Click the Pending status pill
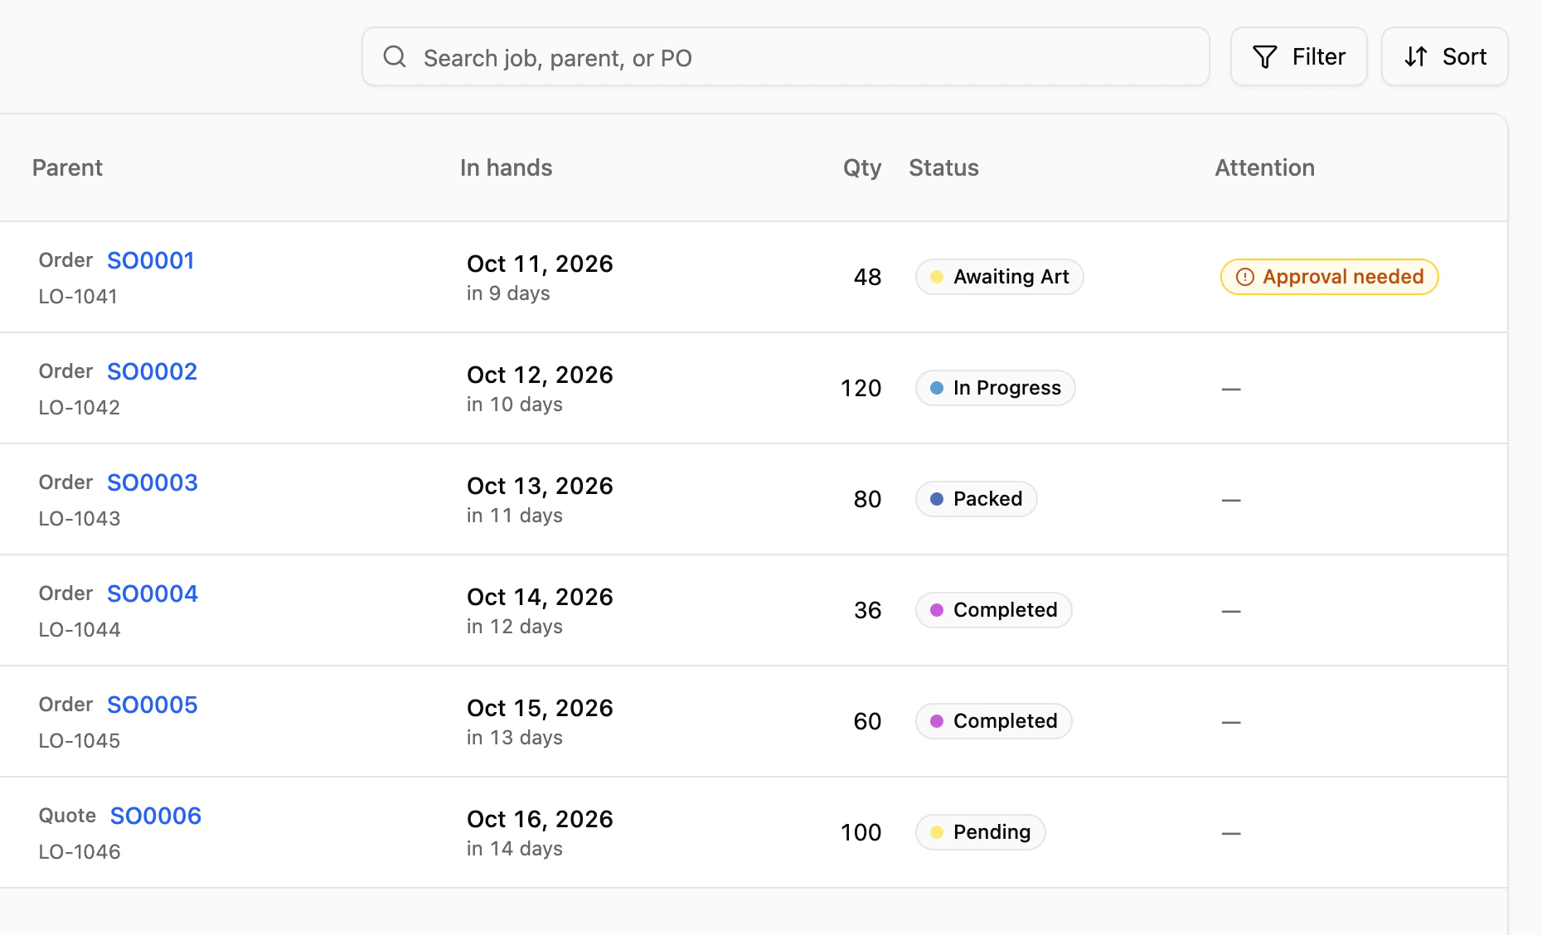The height and width of the screenshot is (935, 1542). [980, 832]
